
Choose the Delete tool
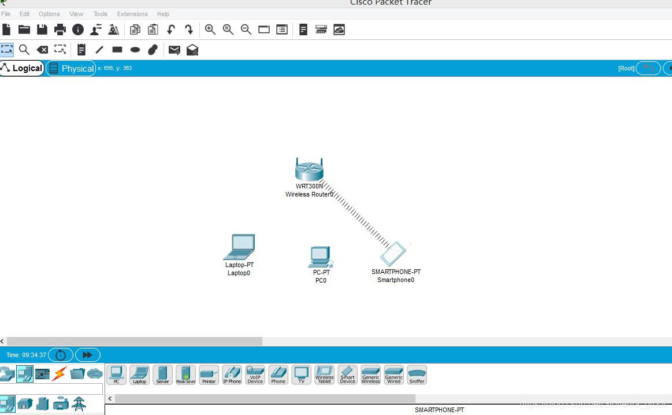pos(42,50)
